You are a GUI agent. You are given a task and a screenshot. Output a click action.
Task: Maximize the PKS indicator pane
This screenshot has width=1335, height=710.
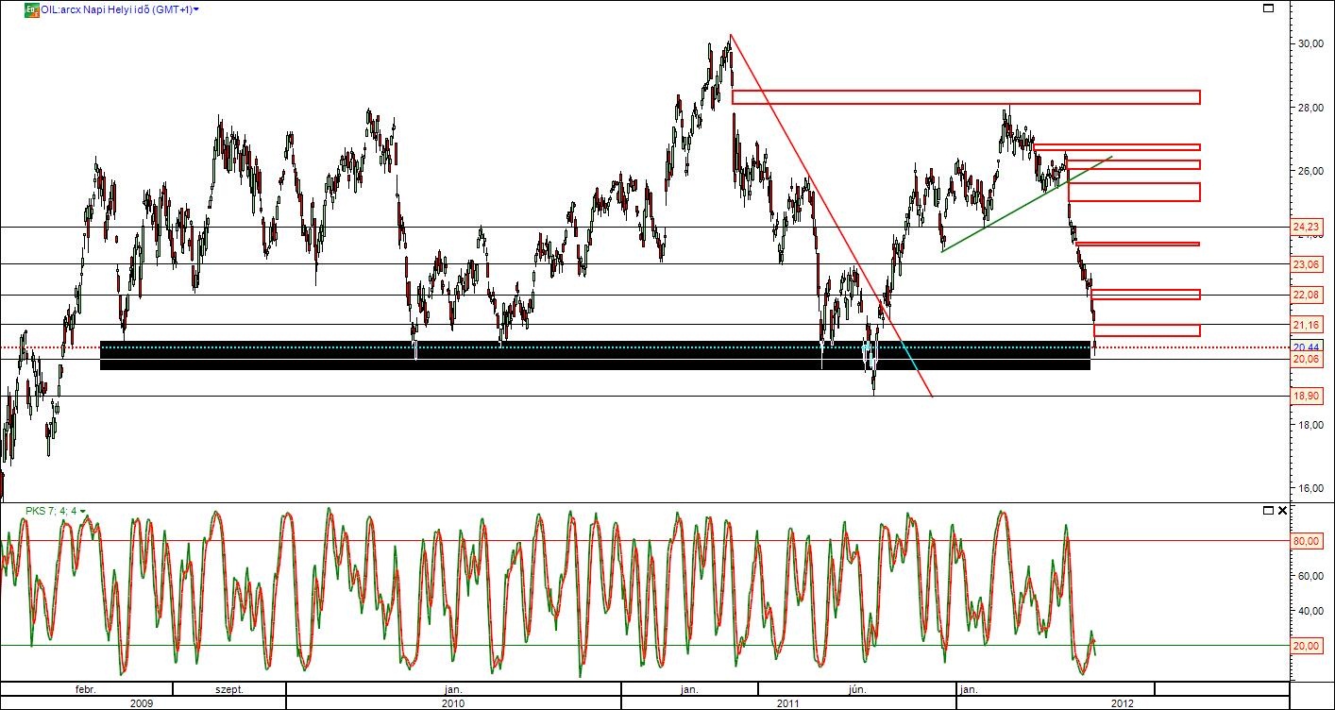[x=1268, y=511]
